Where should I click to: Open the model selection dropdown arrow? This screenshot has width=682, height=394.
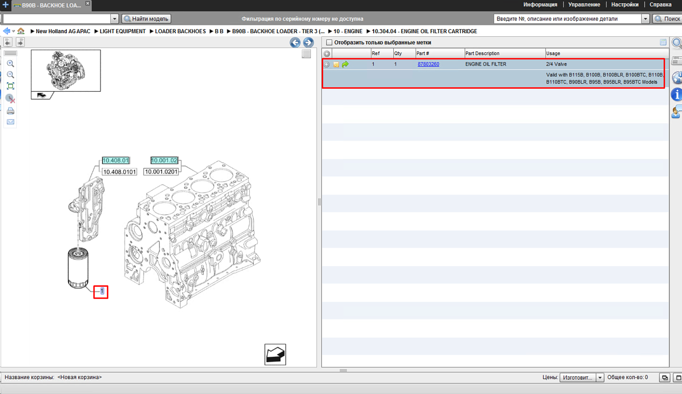(115, 19)
